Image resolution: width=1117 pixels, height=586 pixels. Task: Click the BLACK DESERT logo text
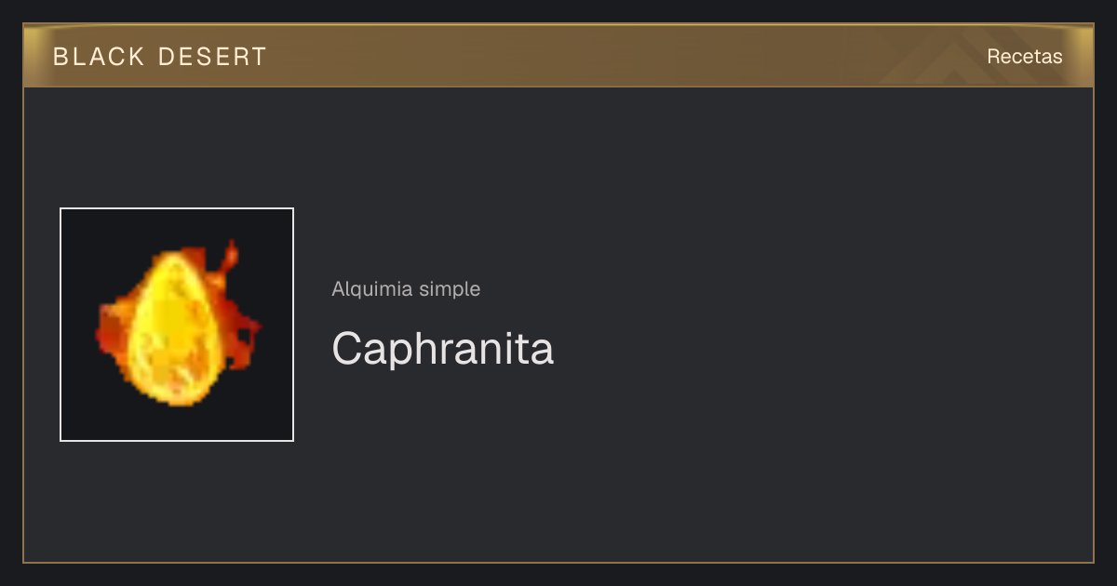tap(160, 57)
